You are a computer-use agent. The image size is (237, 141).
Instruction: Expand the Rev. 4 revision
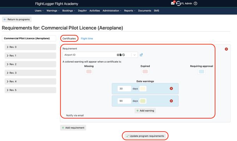click(30, 81)
